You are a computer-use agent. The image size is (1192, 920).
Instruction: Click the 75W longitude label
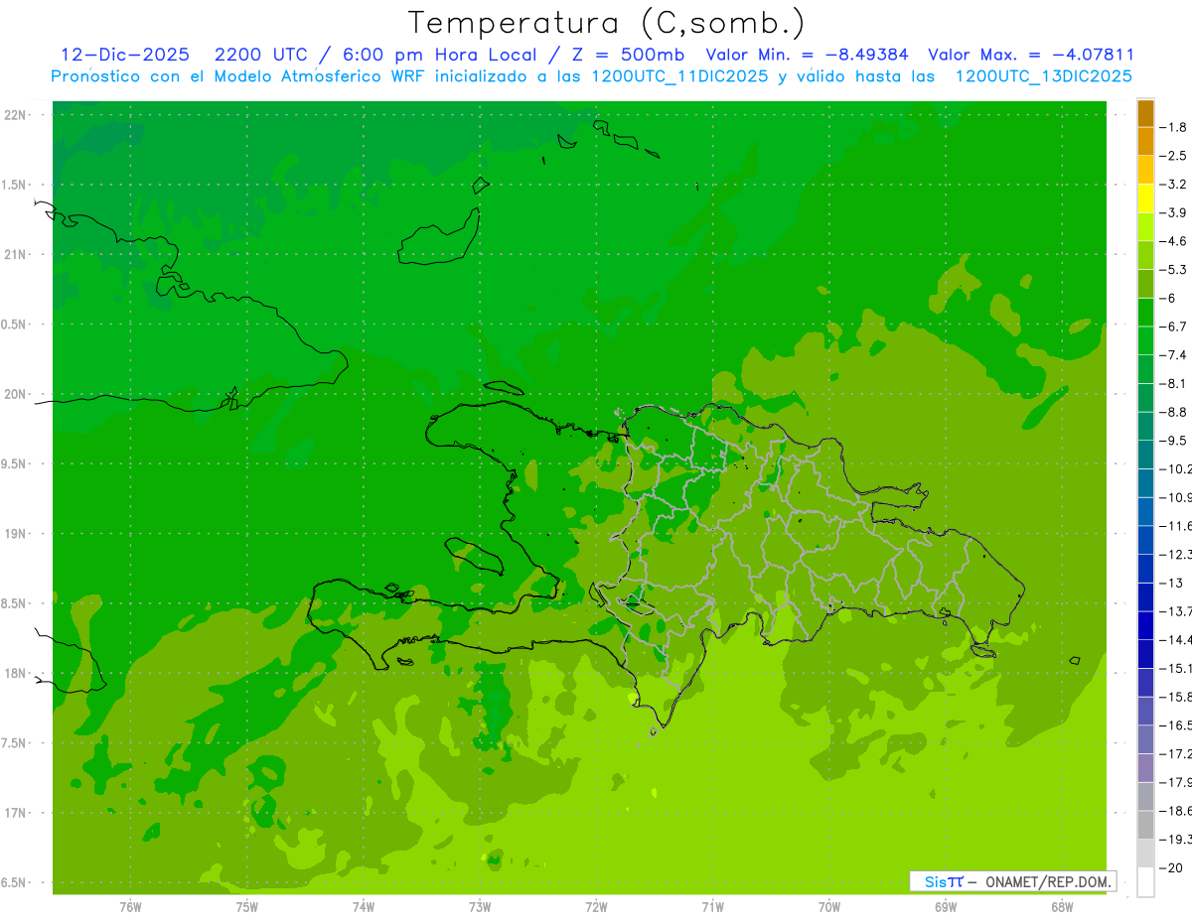247,906
